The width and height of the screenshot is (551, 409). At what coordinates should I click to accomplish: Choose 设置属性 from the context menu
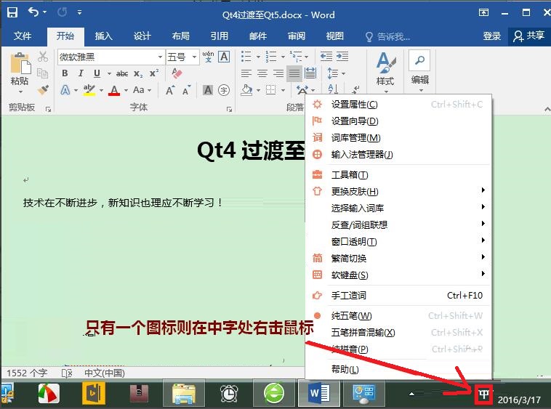click(398, 105)
